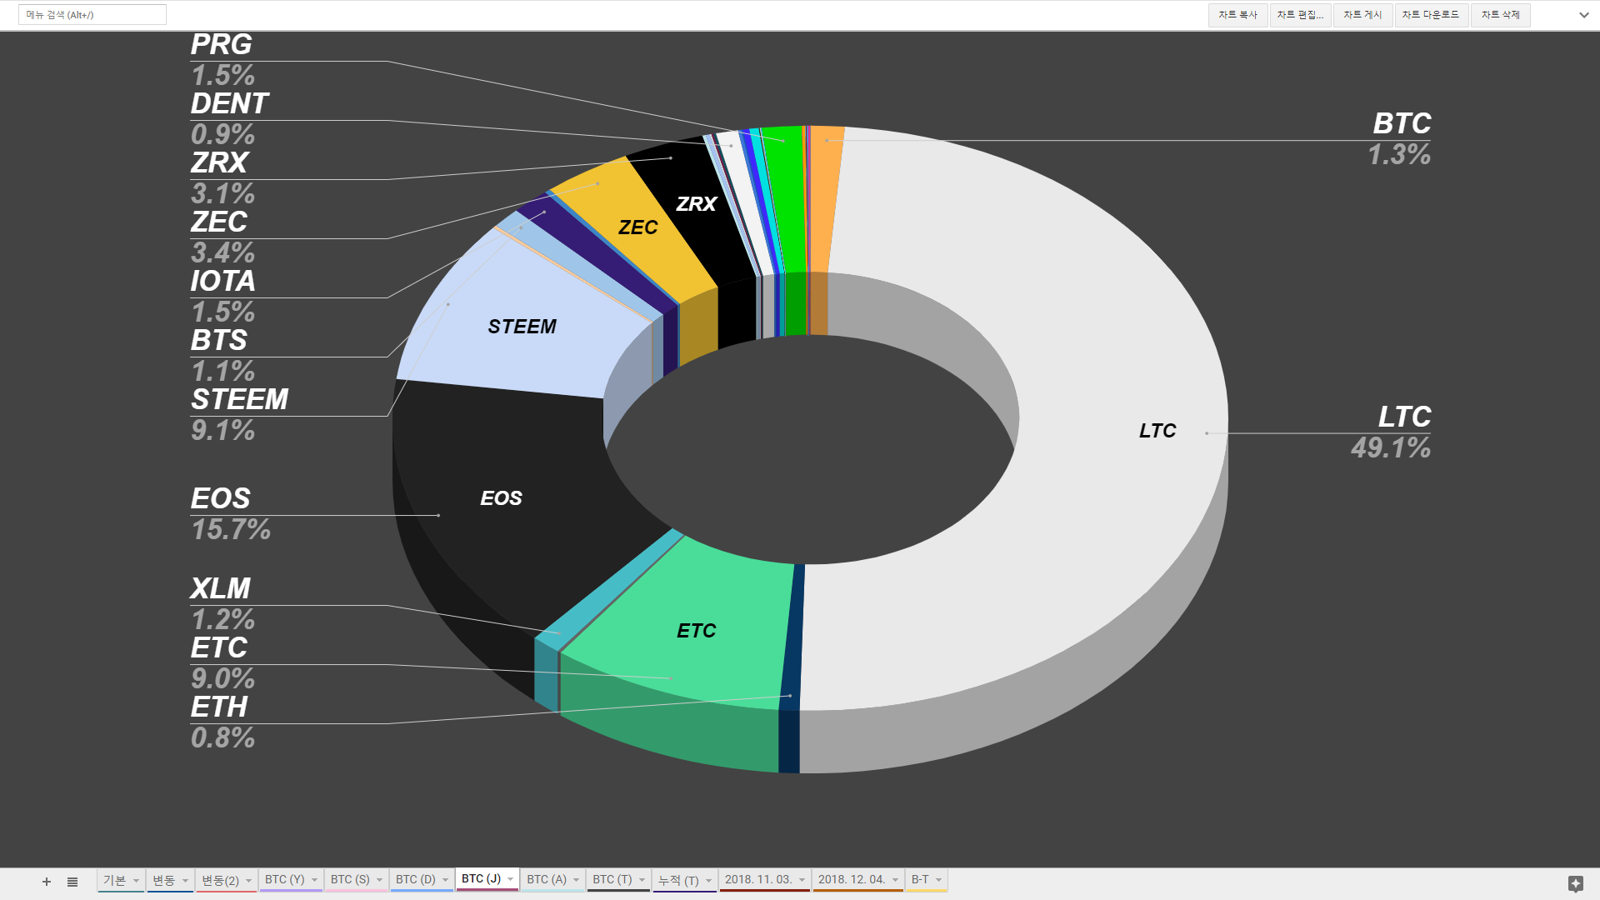Open chart editing with 차트 편집 button
This screenshot has height=900, width=1600.
[x=1300, y=14]
